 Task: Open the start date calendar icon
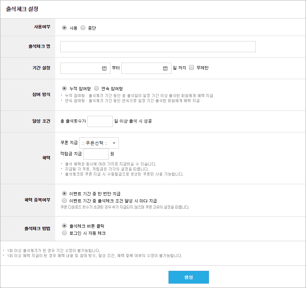tap(104, 68)
